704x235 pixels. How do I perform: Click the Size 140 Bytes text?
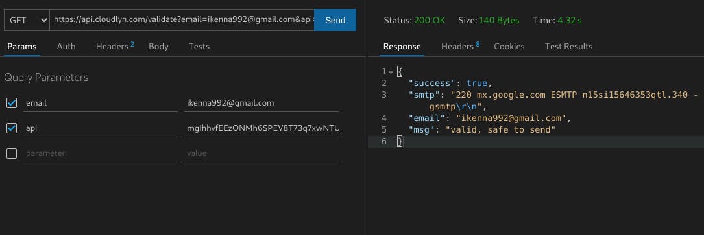click(x=489, y=20)
